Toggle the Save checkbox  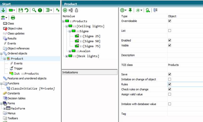click(x=169, y=74)
